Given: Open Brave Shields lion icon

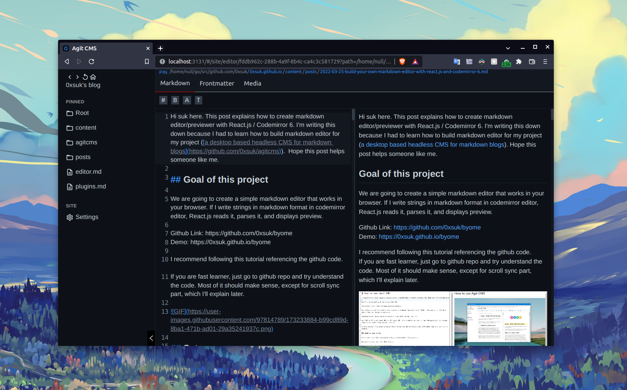Looking at the screenshot, I should coord(402,62).
